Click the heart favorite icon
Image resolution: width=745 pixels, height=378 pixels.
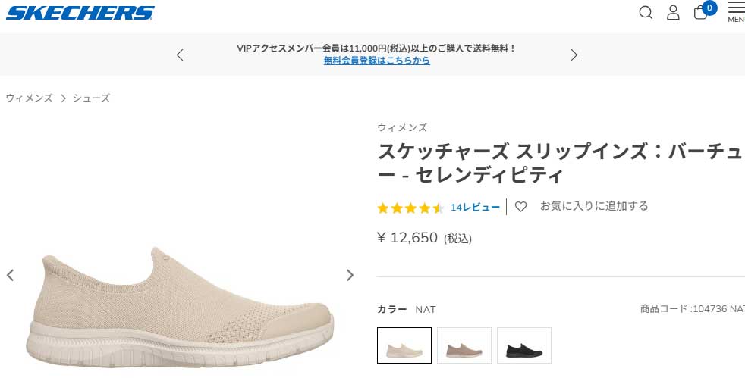[x=520, y=207]
